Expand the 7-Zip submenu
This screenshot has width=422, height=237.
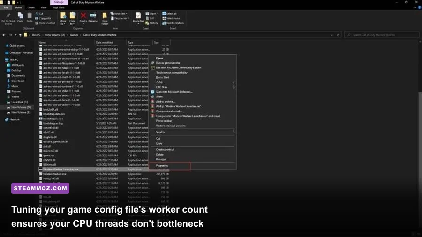pyautogui.click(x=193, y=82)
